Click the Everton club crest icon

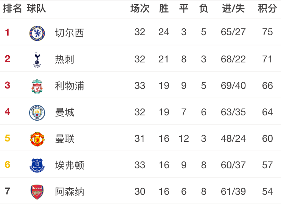coord(37,166)
